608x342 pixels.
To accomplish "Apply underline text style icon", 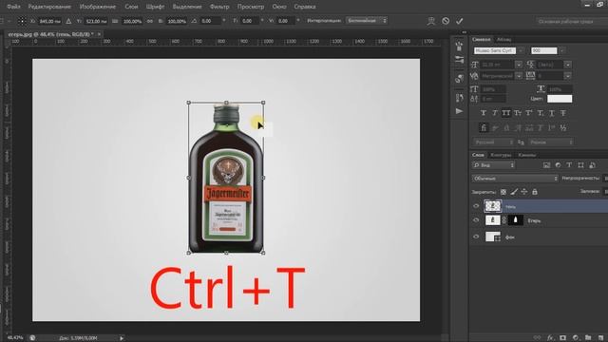I will click(551, 113).
